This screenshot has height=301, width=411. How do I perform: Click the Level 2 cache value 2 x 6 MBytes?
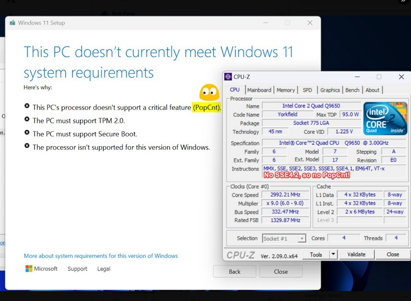[360, 212]
